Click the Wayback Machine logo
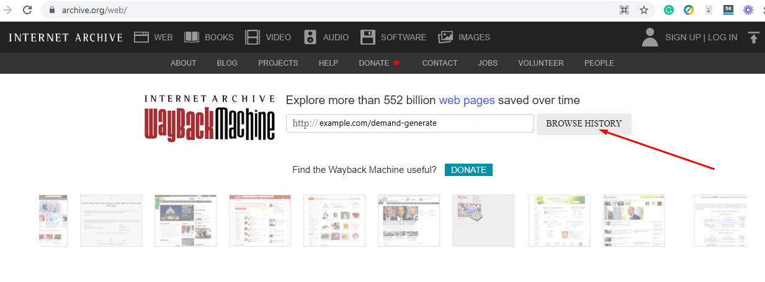 (x=210, y=118)
